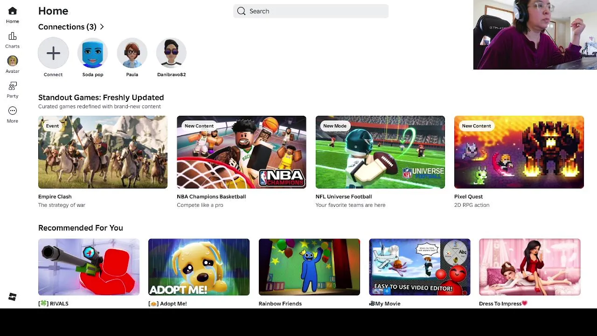Click NFL Universe Football title text
The height and width of the screenshot is (336, 597).
344,196
